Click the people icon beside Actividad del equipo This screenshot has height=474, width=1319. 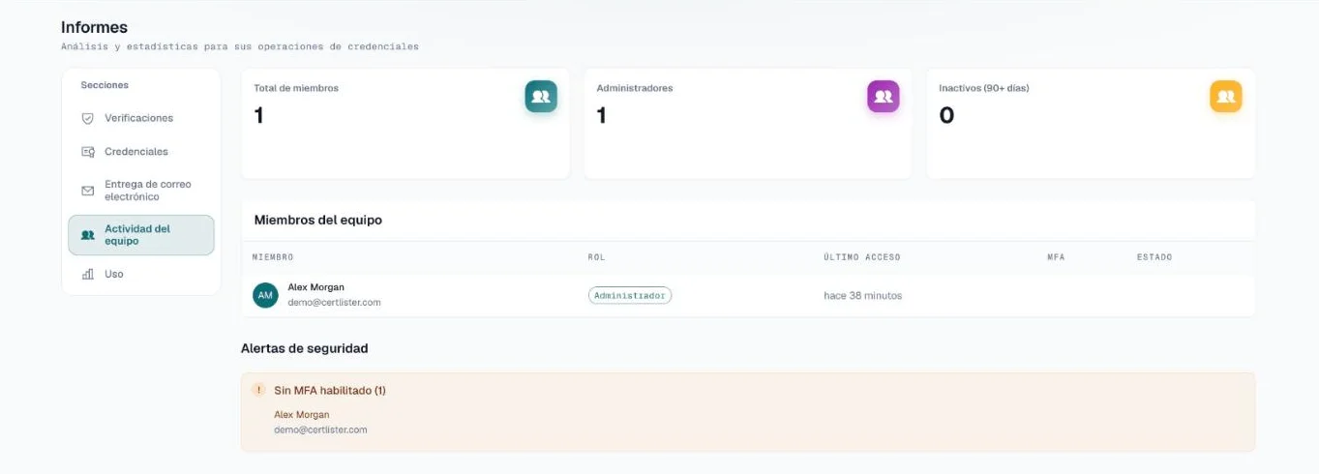88,235
